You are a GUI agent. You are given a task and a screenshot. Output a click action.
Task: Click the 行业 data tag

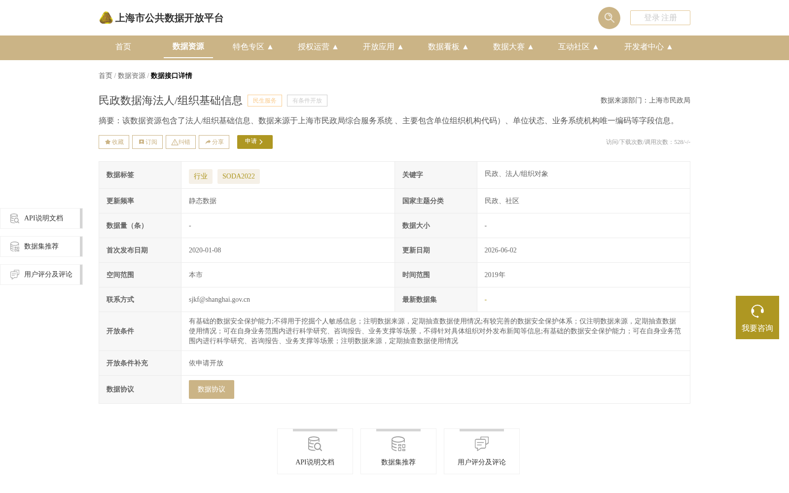pyautogui.click(x=201, y=176)
